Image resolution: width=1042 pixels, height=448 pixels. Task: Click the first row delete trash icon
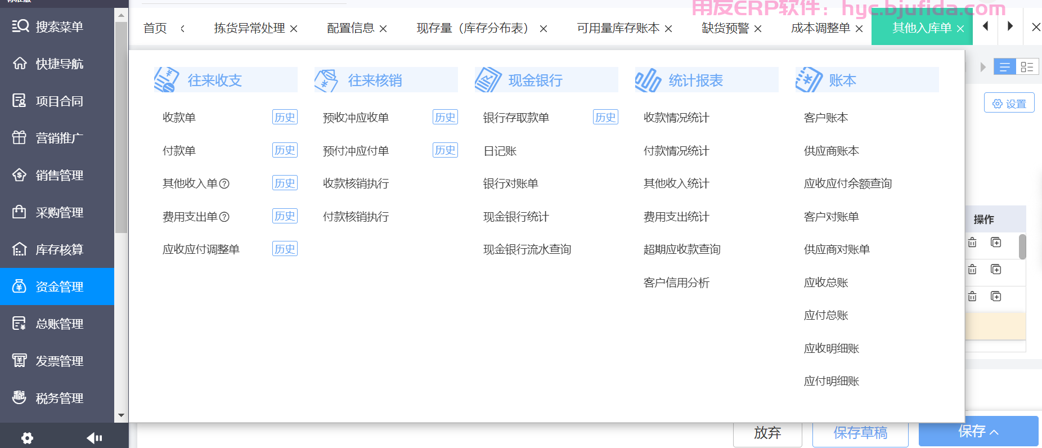tap(972, 243)
